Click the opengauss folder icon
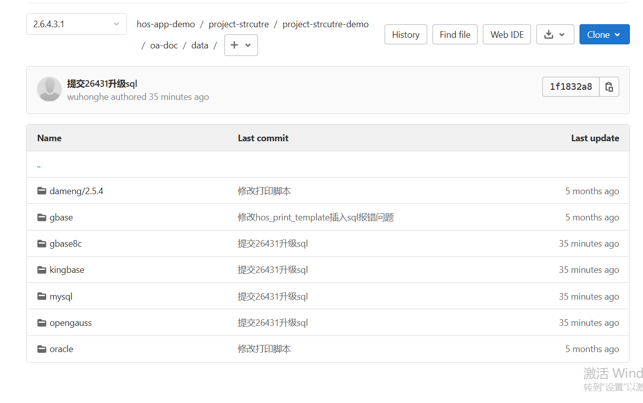The width and height of the screenshot is (643, 403). click(42, 323)
